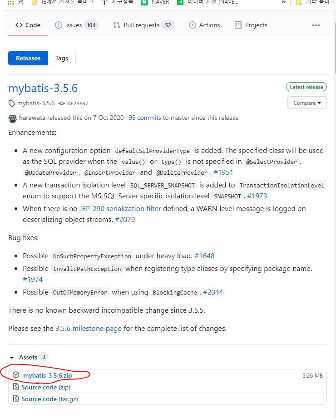Image resolution: width=336 pixels, height=418 pixels.
Task: Open the three-dot overflow menu
Action: click(x=316, y=25)
